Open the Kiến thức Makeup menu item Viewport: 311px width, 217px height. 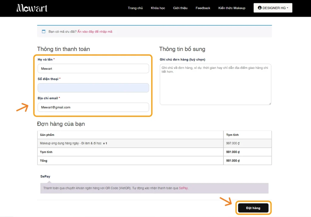[x=232, y=8]
